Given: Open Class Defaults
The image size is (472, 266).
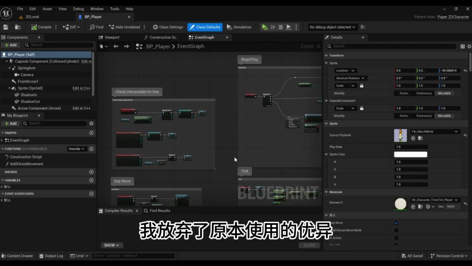Looking at the screenshot, I should pos(205,27).
